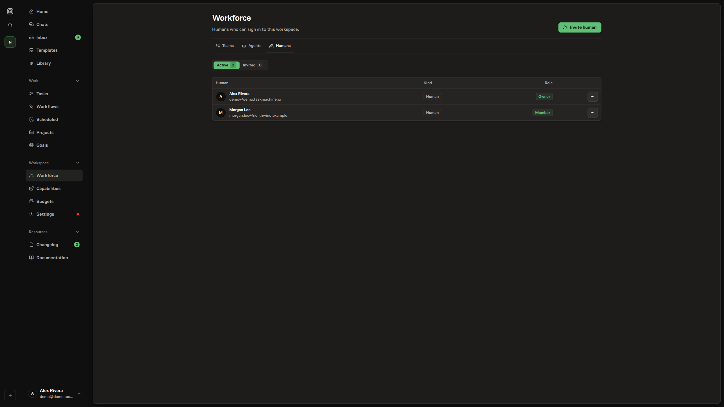This screenshot has height=407, width=724.
Task: Click the Kind column header
Action: click(428, 83)
